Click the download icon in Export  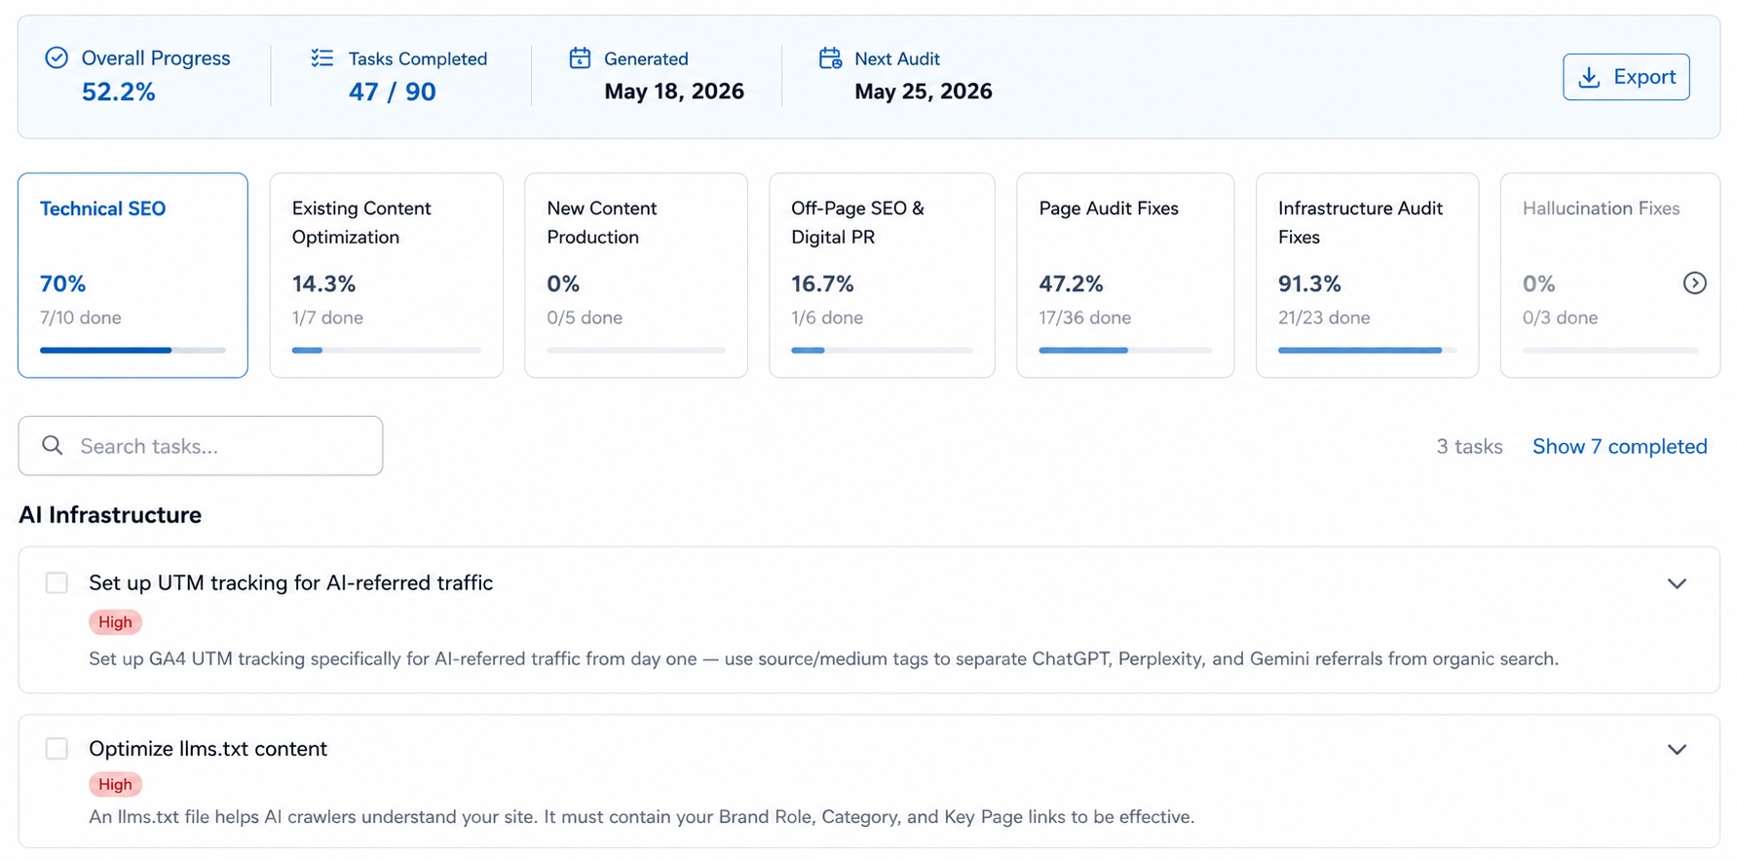1589,77
